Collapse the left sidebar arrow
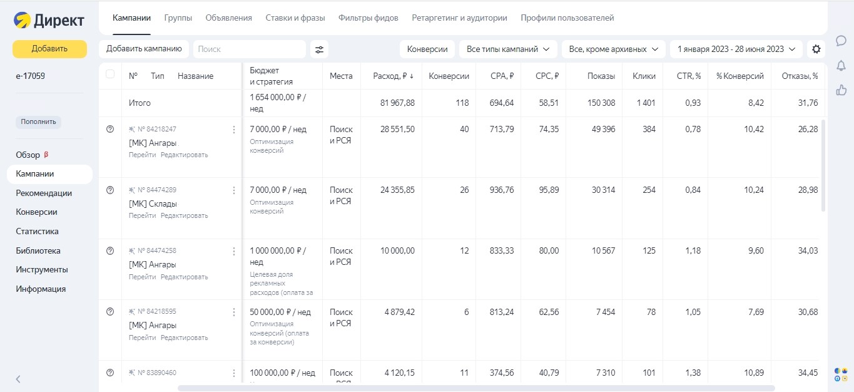This screenshot has width=854, height=392. pos(18,379)
